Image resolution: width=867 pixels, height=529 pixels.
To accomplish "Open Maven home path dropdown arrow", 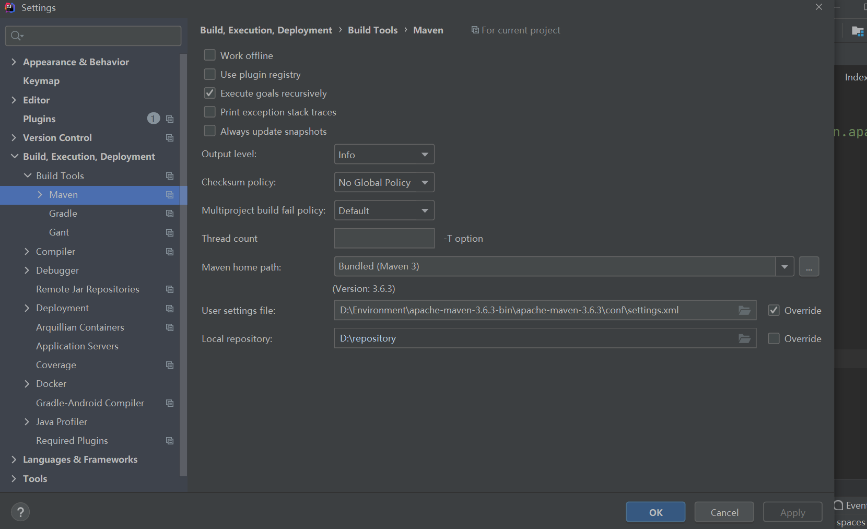I will point(784,266).
